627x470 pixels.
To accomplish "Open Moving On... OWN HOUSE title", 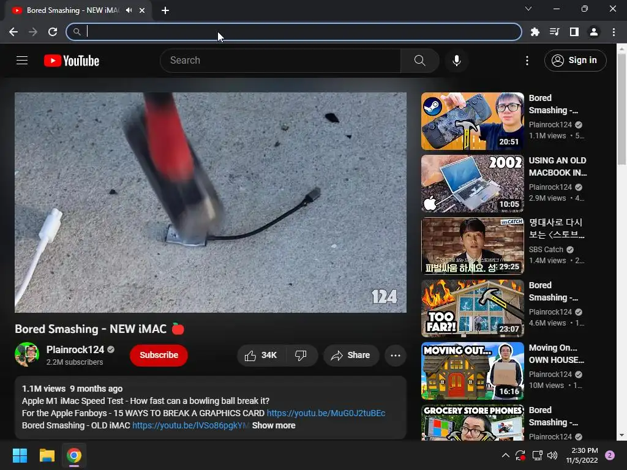I will point(556,354).
